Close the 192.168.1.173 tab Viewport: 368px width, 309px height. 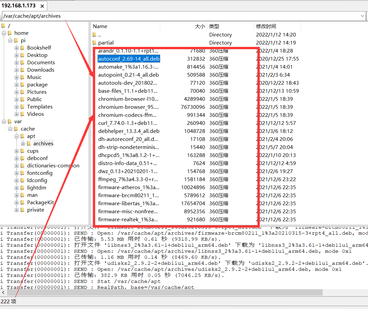(x=42, y=6)
